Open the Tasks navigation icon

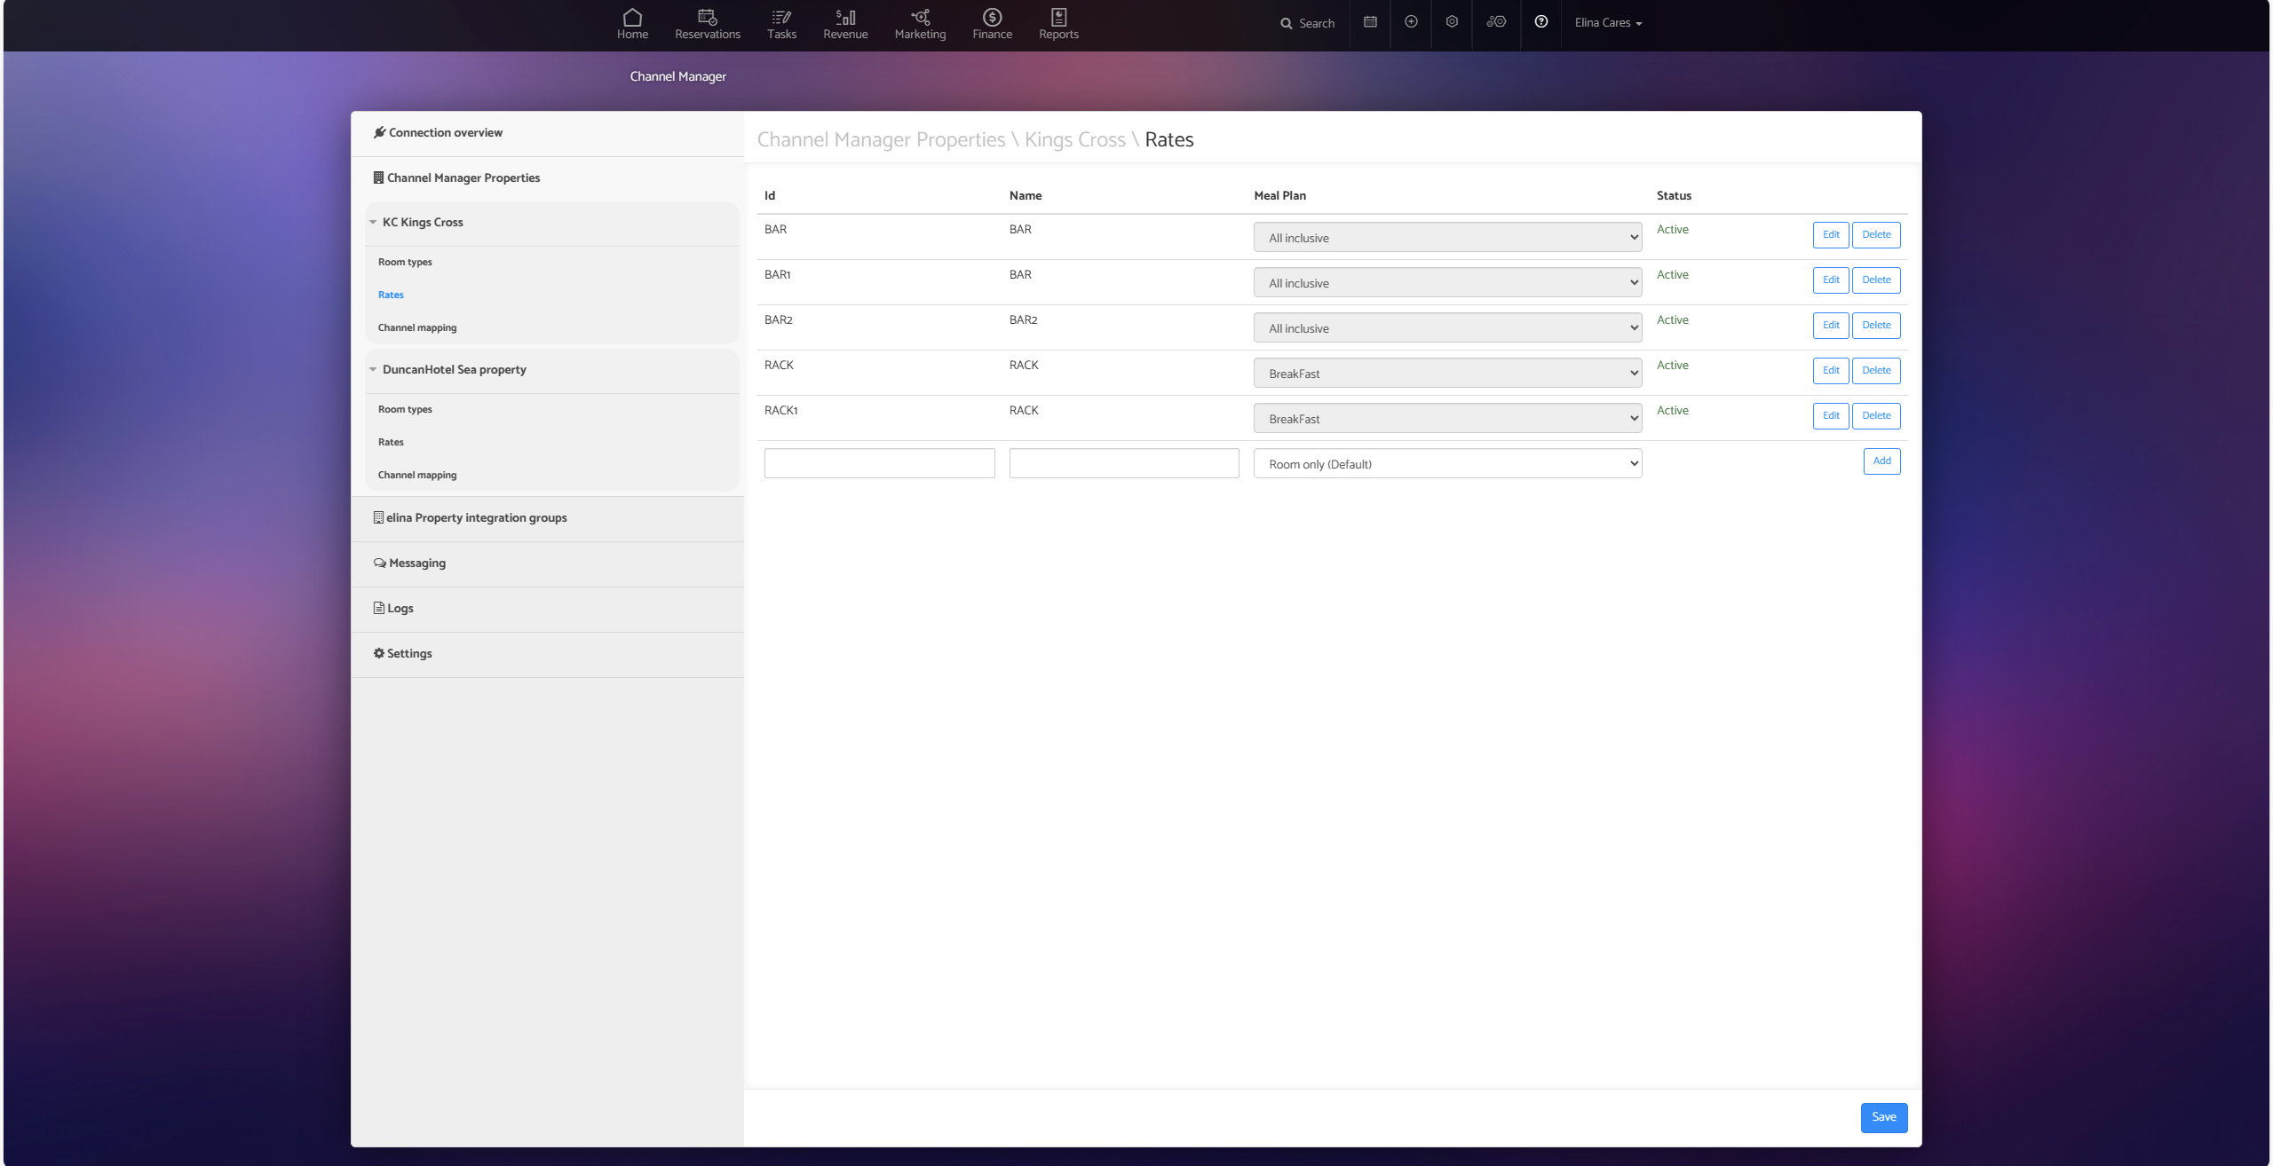pos(781,24)
